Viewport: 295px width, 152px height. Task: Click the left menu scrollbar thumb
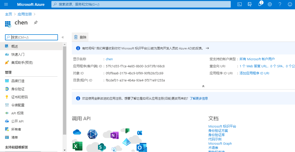click(64, 90)
